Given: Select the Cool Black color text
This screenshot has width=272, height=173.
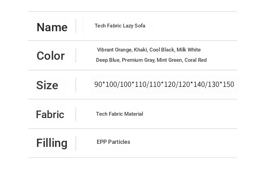Looking at the screenshot, I should tap(161, 50).
